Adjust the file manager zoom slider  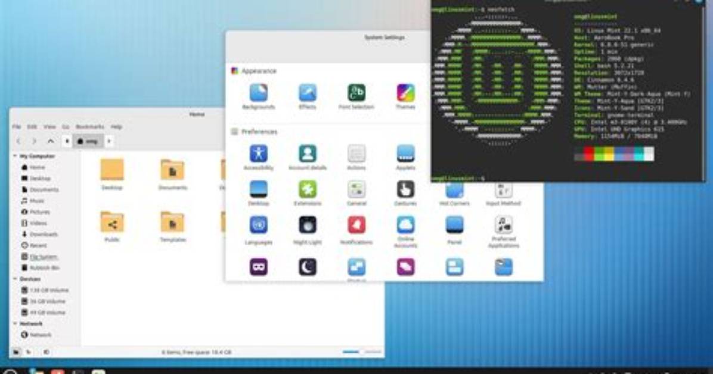click(x=361, y=352)
